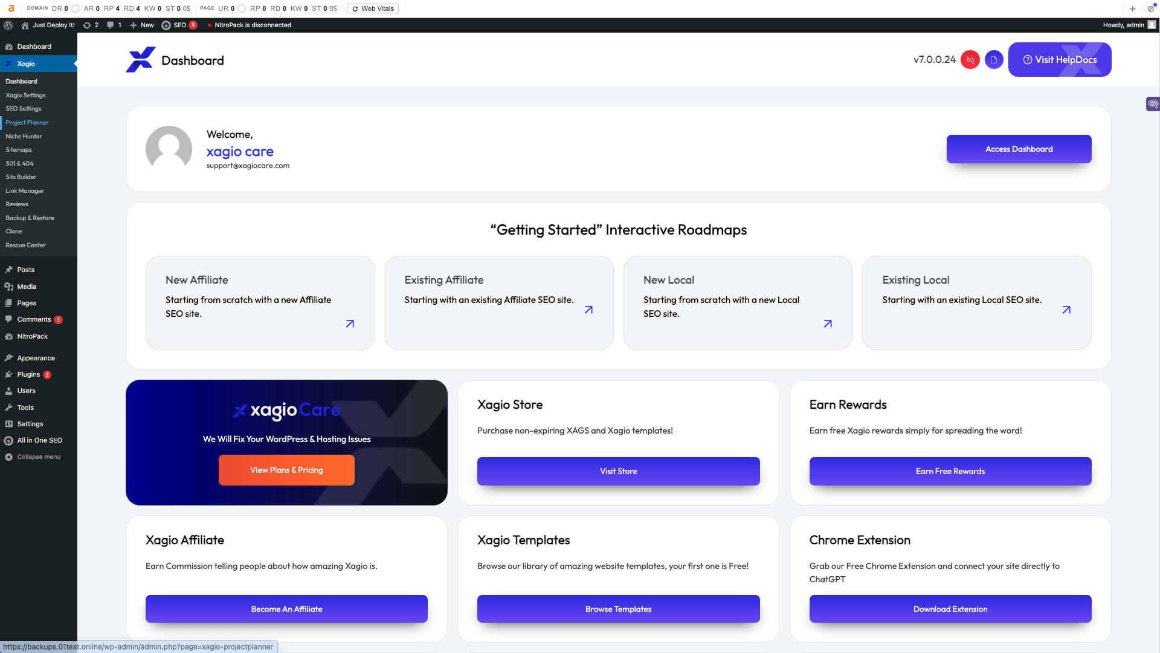Open 301 & 404 submenu item
Image resolution: width=1160 pixels, height=653 pixels.
pos(20,164)
